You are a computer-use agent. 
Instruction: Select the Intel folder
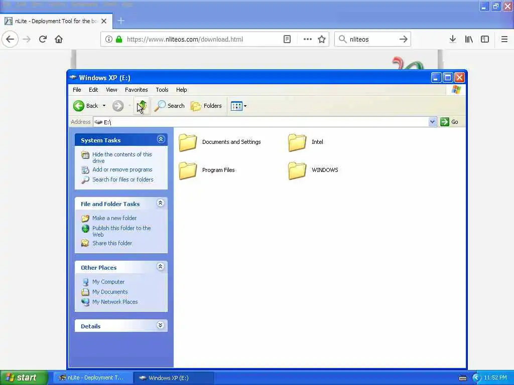click(306, 142)
